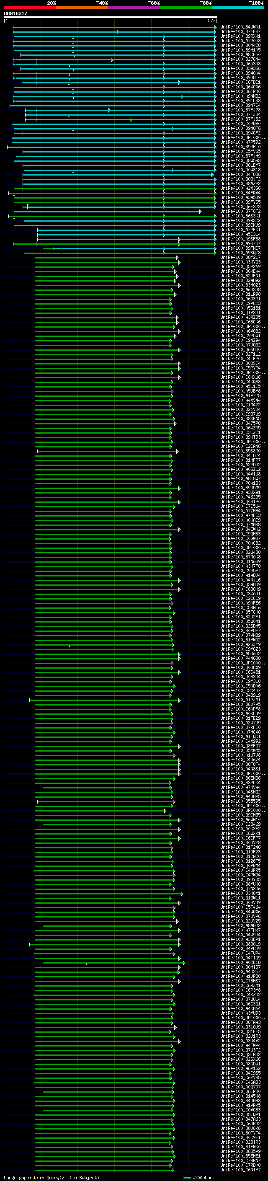The height and width of the screenshot is (1181, 268).
Task: Open hit UniRef100_B7FF87
Action: click(240, 32)
